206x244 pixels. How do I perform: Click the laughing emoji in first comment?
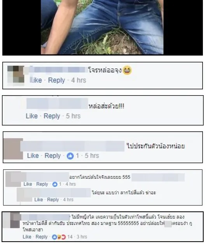[127, 70]
